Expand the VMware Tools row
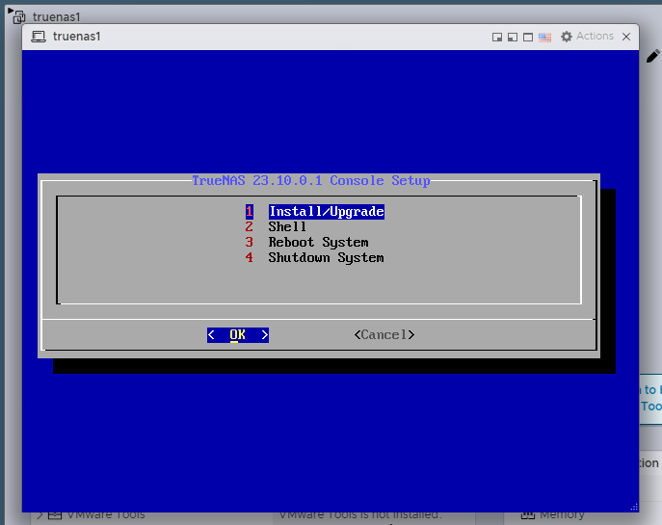662x525 pixels. point(39,515)
